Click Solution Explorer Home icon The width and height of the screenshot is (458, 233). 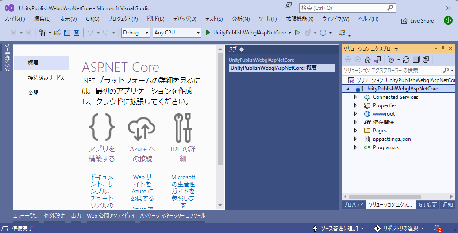tap(368, 60)
